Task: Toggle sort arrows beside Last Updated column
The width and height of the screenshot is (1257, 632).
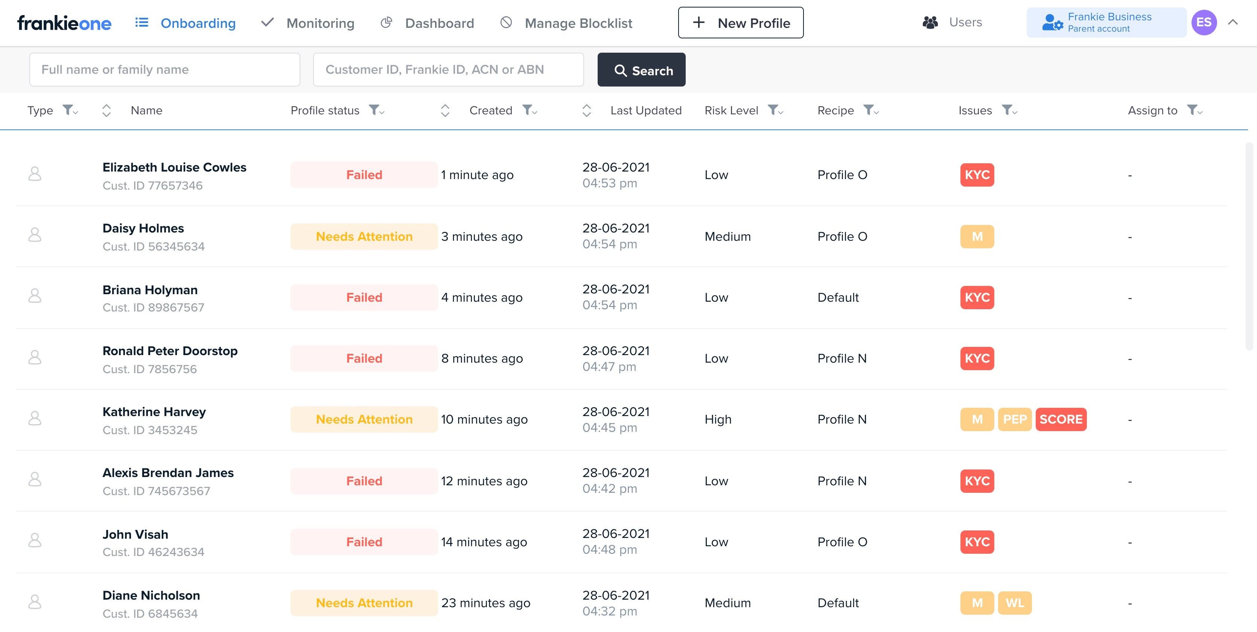Action: (x=586, y=111)
